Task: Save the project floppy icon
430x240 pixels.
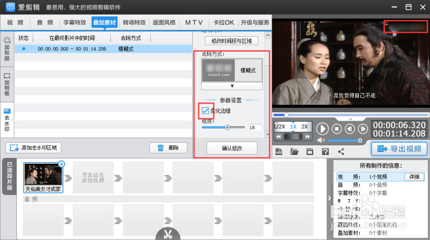Action: 310,152
